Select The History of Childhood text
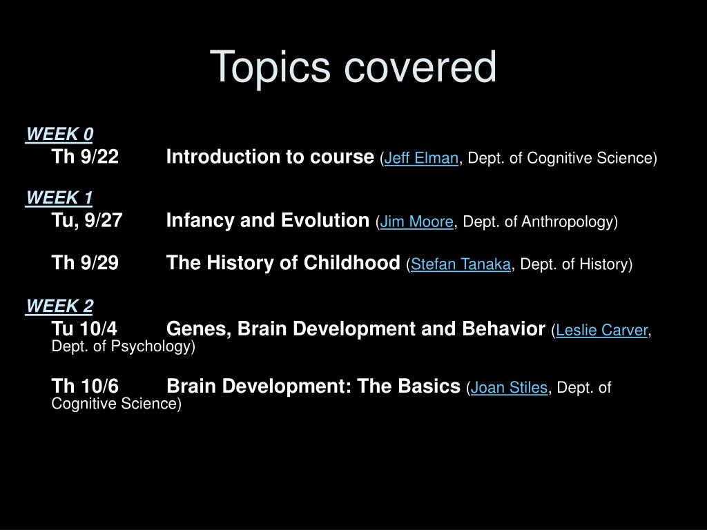This screenshot has width=707, height=530. click(283, 263)
